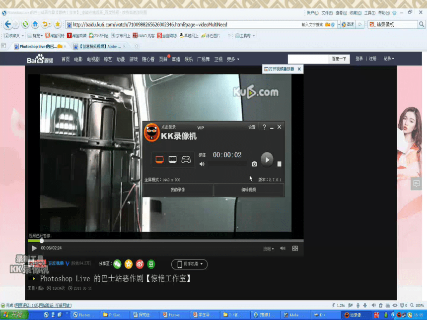The height and width of the screenshot is (320, 427).
Task: Share video to Douban 豆 icon
Action: (x=151, y=264)
